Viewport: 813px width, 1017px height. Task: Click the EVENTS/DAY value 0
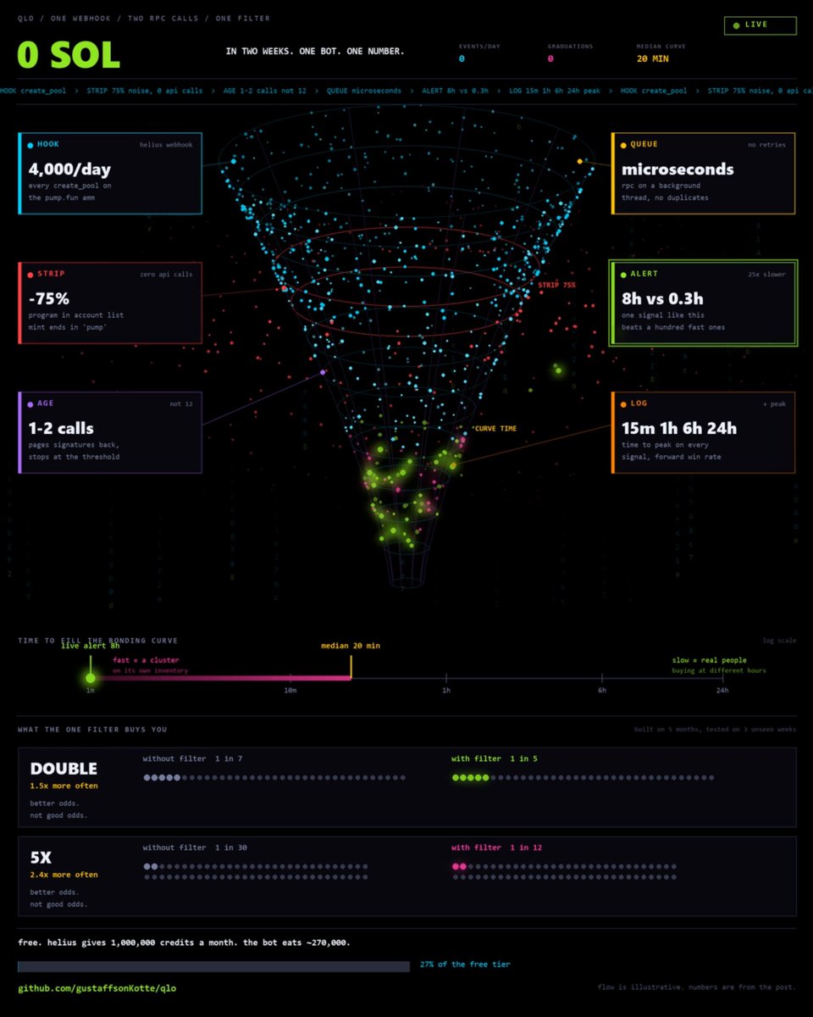tap(462, 59)
